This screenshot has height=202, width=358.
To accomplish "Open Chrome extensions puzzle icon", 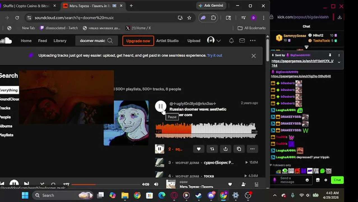I will tap(213, 18).
